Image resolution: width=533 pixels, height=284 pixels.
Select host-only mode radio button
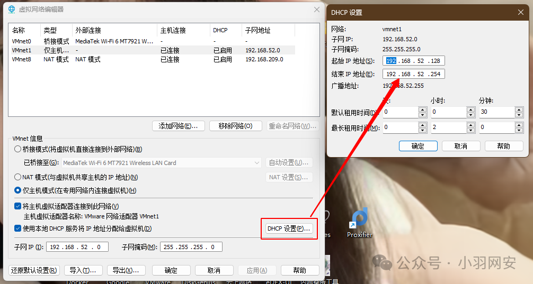coord(17,190)
